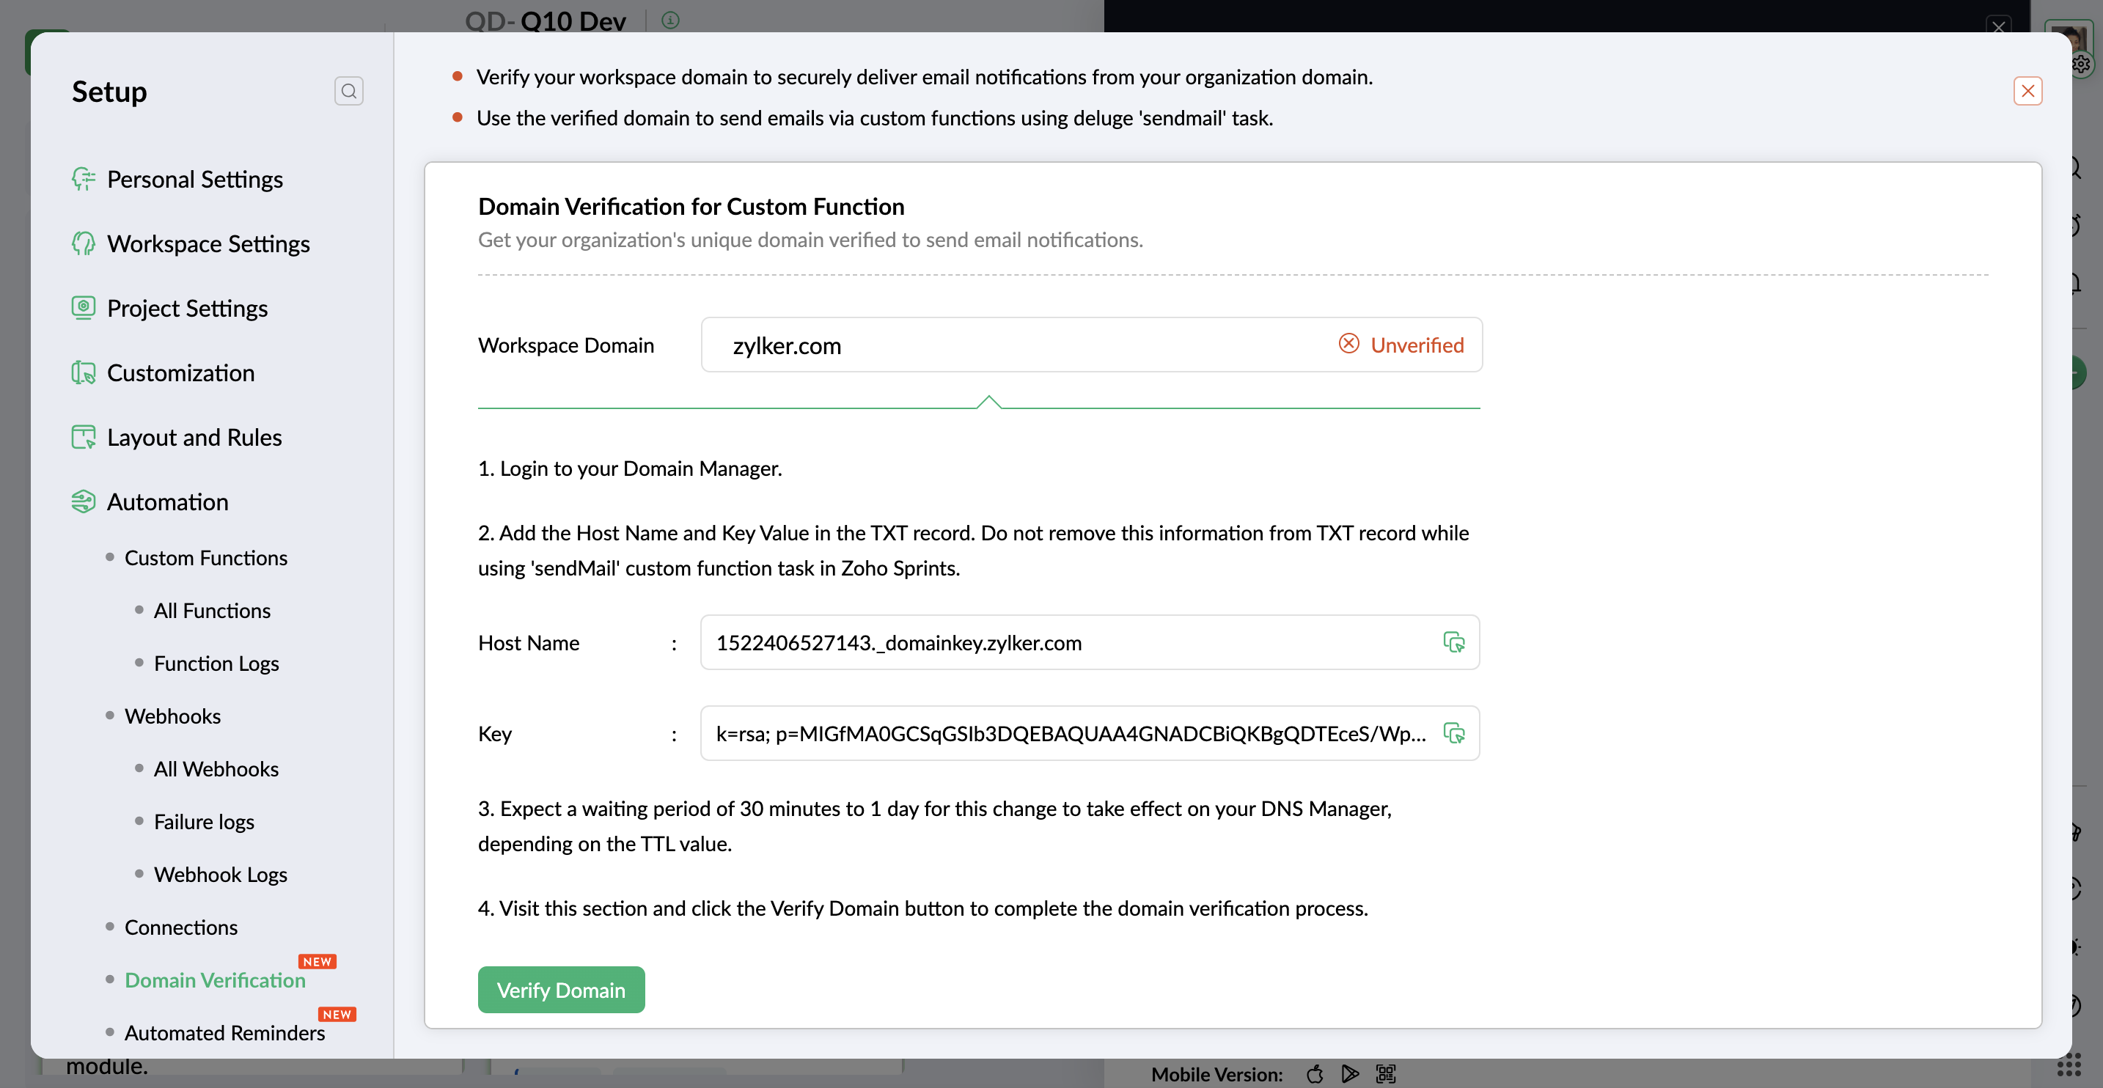The height and width of the screenshot is (1088, 2103).
Task: Click the Setup title
Action: [x=109, y=91]
